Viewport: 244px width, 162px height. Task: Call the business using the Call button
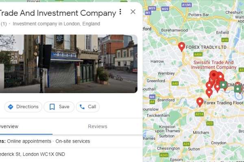[88, 107]
